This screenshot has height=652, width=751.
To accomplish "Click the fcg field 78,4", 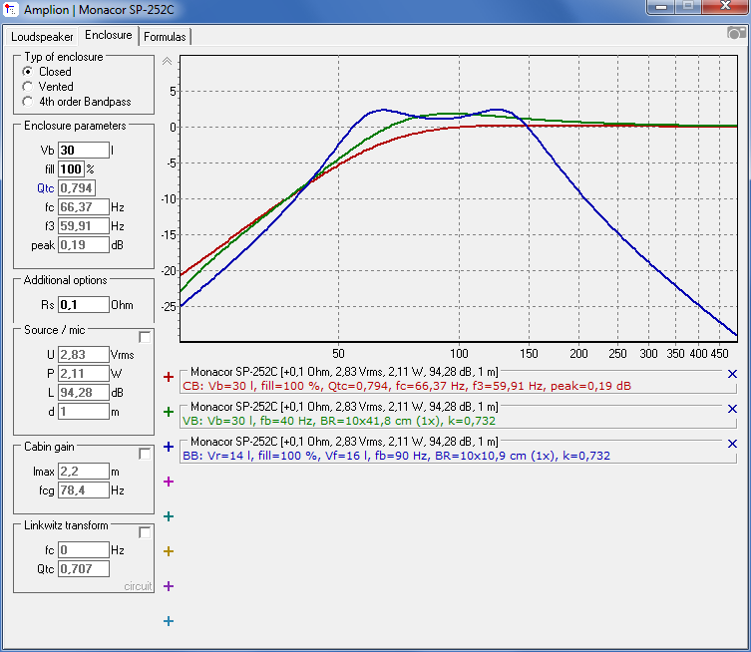I will 84,490.
